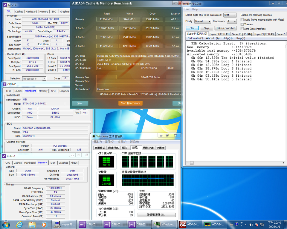Toggle Aero Glass Interface checkbox
The width and height of the screenshot is (287, 229).
242,29
